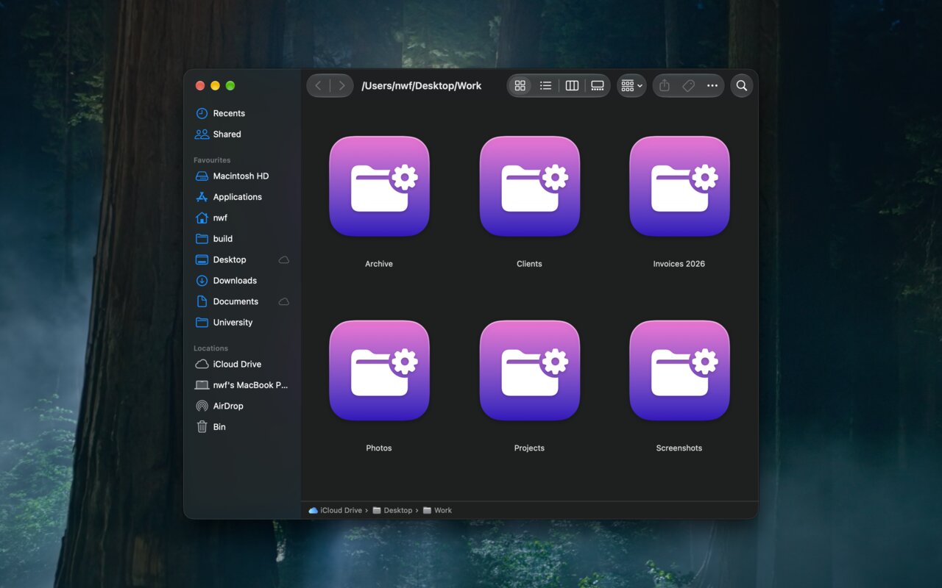Open the group-by dropdown in toolbar
Screen dimensions: 942x588
click(631, 86)
